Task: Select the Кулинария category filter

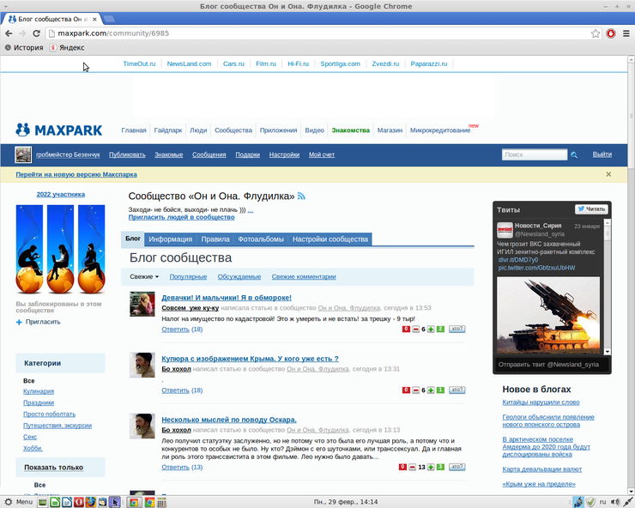Action: click(x=39, y=391)
